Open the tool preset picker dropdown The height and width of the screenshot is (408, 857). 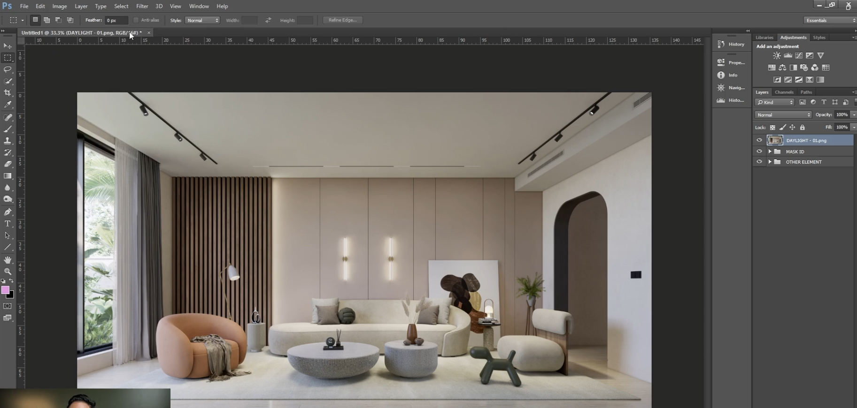tap(22, 20)
